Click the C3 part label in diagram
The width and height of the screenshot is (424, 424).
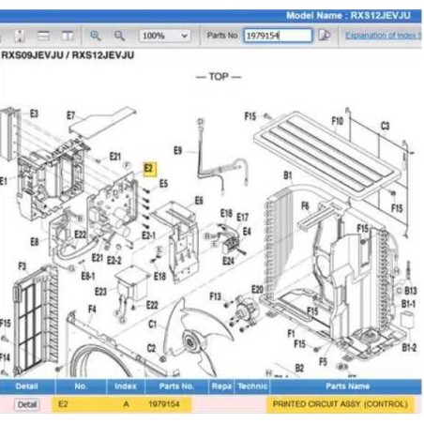coord(386,126)
